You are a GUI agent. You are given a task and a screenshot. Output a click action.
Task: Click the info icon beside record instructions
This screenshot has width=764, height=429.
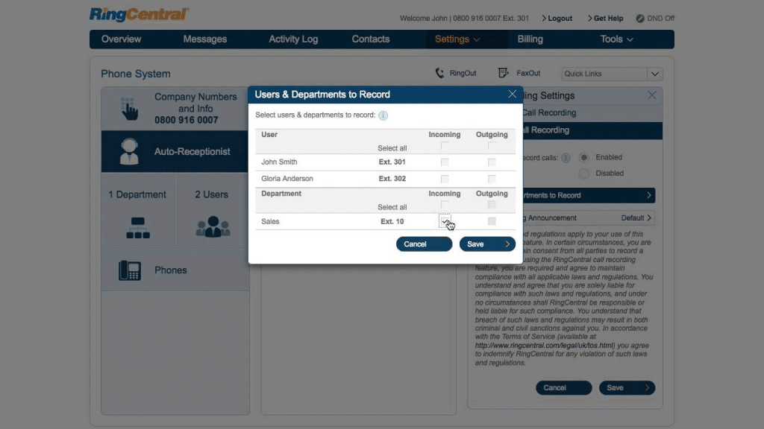click(x=383, y=115)
